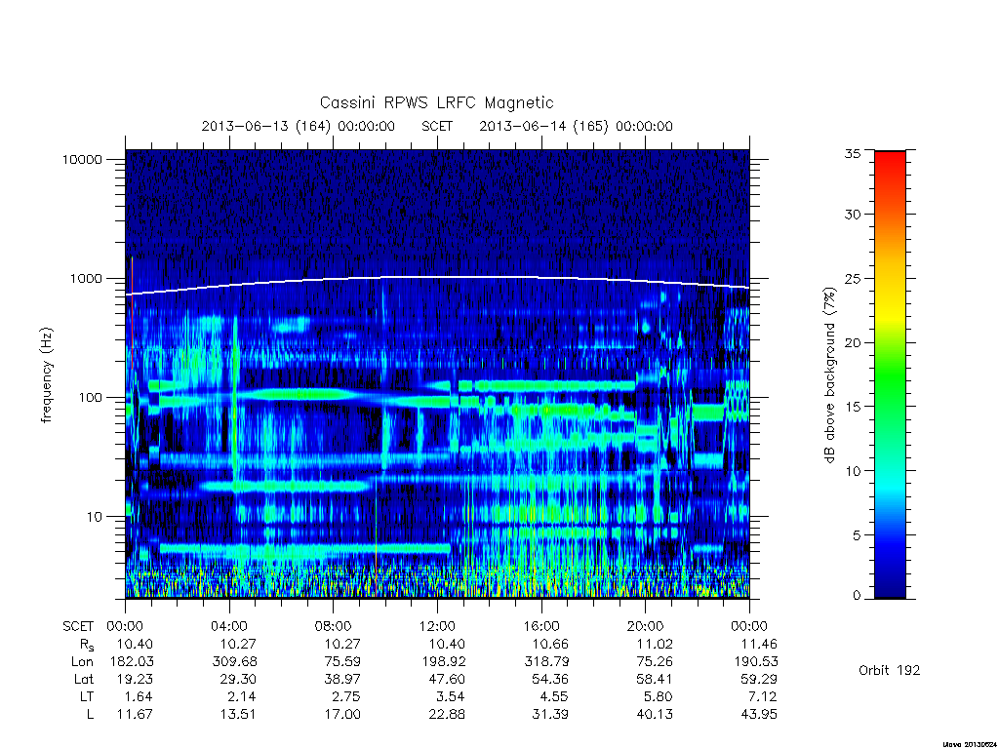Click local time value 2.75
Viewport: 999px width, 749px height.
(x=346, y=696)
